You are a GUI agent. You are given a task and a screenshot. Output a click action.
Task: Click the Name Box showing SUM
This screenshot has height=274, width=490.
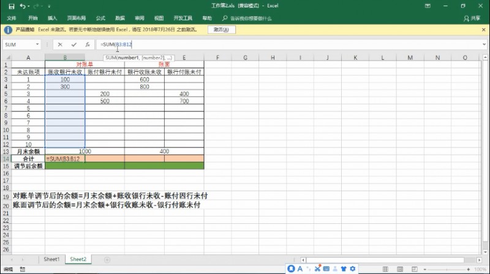pos(19,45)
